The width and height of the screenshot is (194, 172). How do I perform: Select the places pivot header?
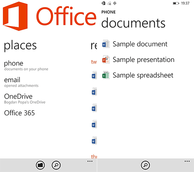pyautogui.click(x=20, y=45)
